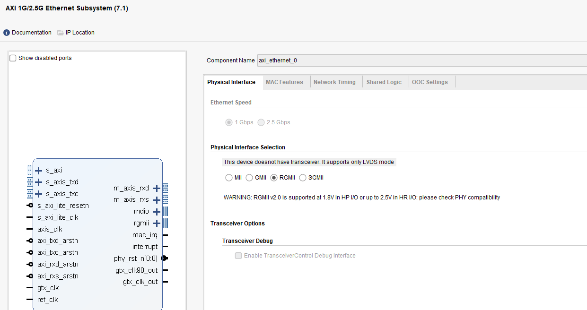Click the Transceiver Debug heading
The height and width of the screenshot is (310, 587).
[x=247, y=241]
